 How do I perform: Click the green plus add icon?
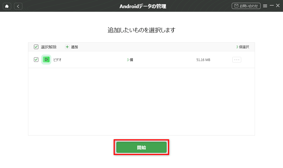pyautogui.click(x=67, y=47)
